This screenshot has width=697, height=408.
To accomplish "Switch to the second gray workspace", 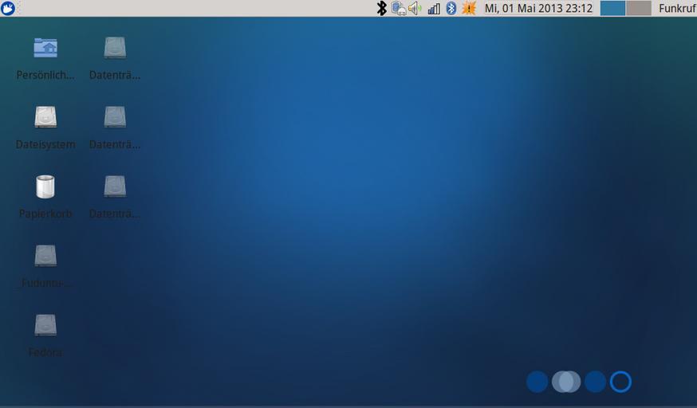I will coord(639,8).
